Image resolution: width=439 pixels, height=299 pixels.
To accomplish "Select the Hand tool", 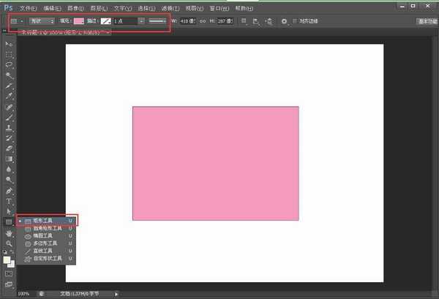I will tap(10, 233).
